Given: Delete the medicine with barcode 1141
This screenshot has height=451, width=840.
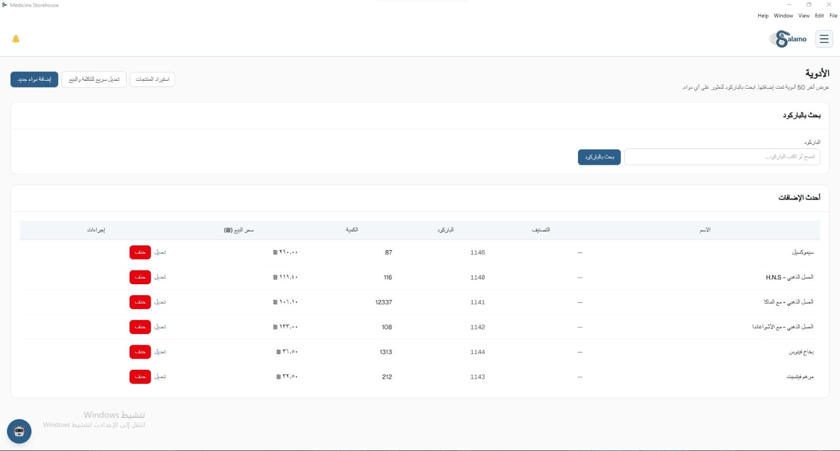Looking at the screenshot, I should click(140, 302).
